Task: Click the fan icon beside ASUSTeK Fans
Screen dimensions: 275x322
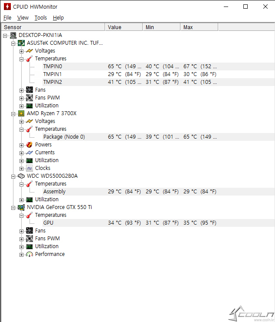Action: click(x=29, y=90)
